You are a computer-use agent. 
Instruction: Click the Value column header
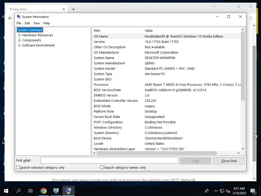(x=192, y=31)
